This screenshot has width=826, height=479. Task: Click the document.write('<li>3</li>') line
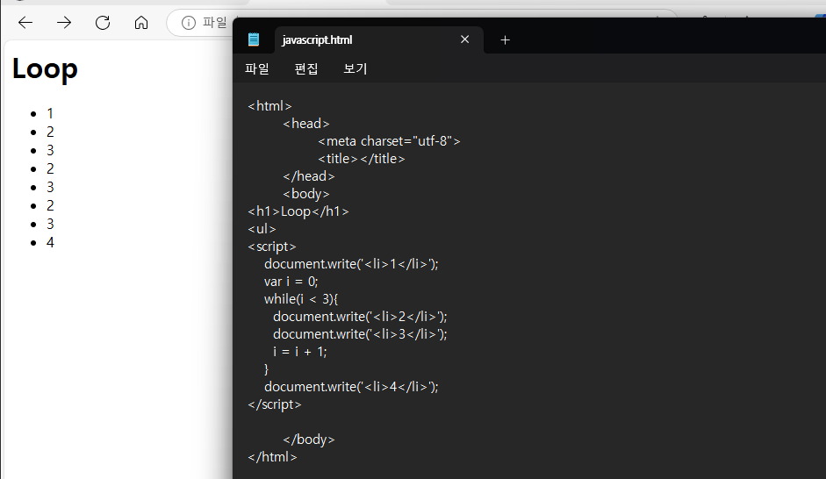coord(360,334)
